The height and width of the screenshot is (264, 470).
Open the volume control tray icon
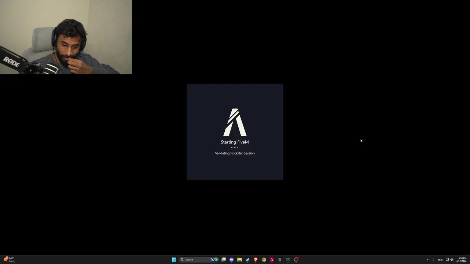(452, 260)
